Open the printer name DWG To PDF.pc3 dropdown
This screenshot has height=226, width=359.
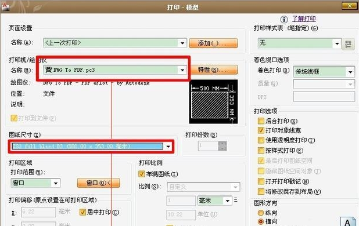click(x=182, y=70)
